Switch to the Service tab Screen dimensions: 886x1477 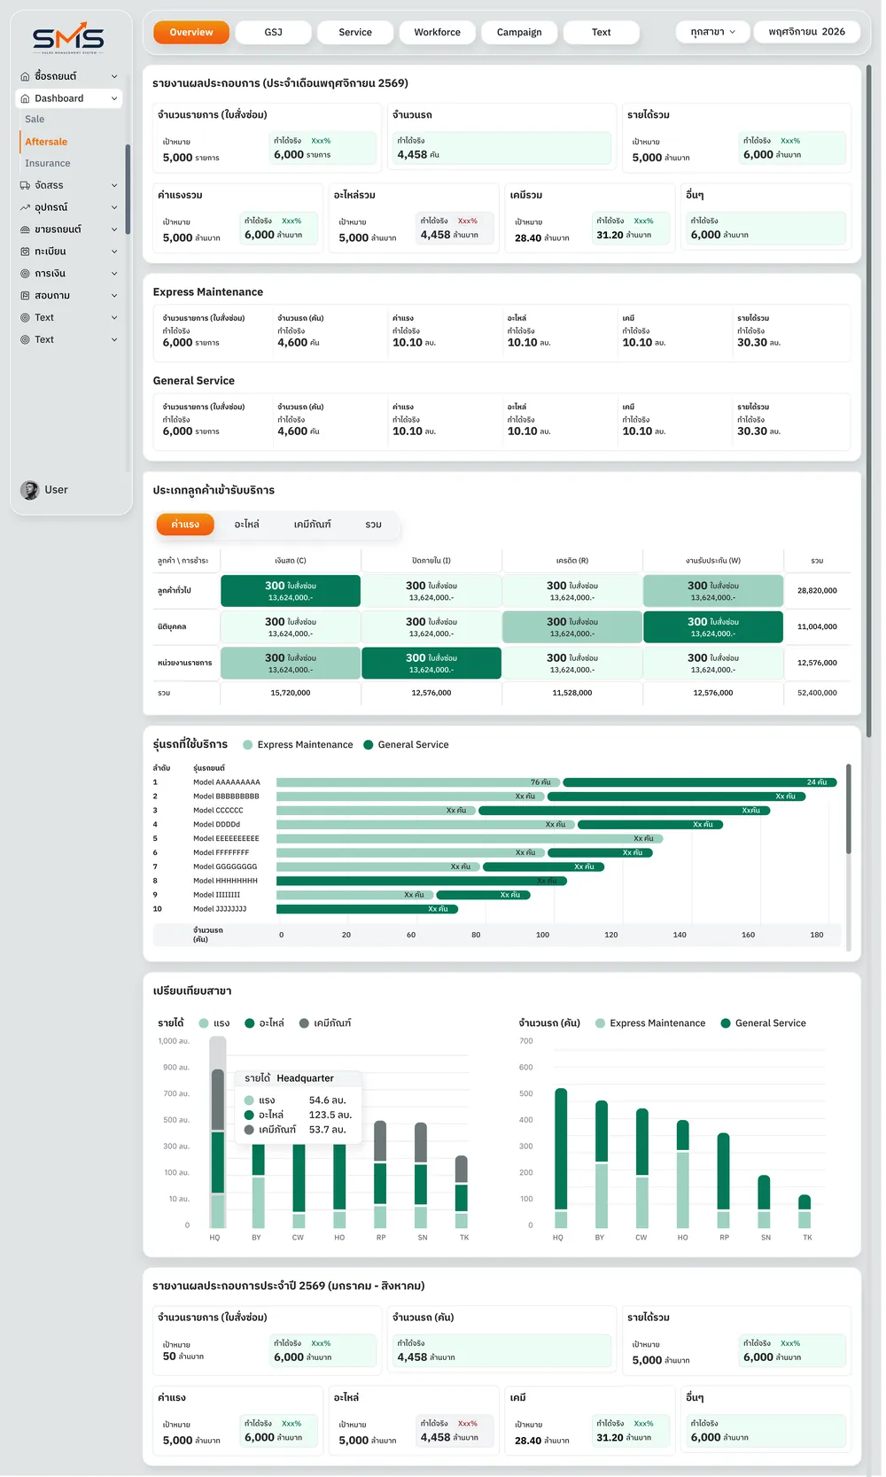[355, 32]
